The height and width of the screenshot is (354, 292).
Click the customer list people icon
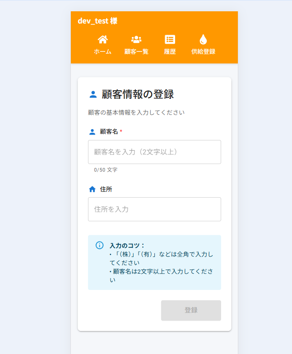click(x=136, y=40)
